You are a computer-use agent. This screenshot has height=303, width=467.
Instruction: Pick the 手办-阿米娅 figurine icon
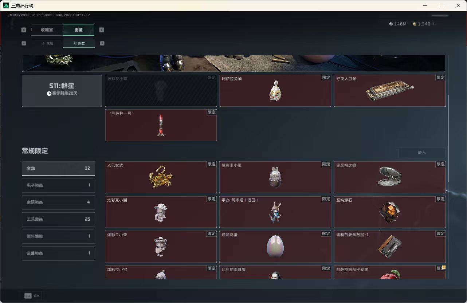click(275, 212)
